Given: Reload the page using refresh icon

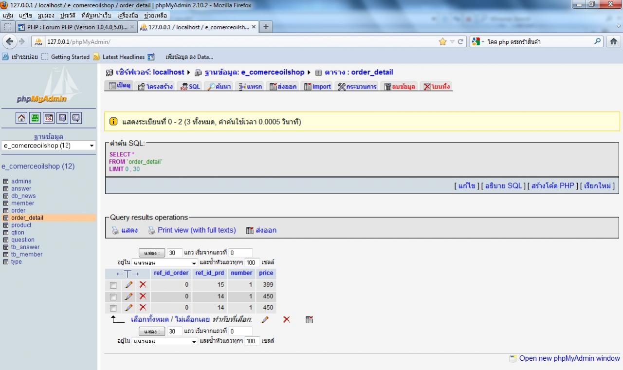Looking at the screenshot, I should tap(460, 42).
